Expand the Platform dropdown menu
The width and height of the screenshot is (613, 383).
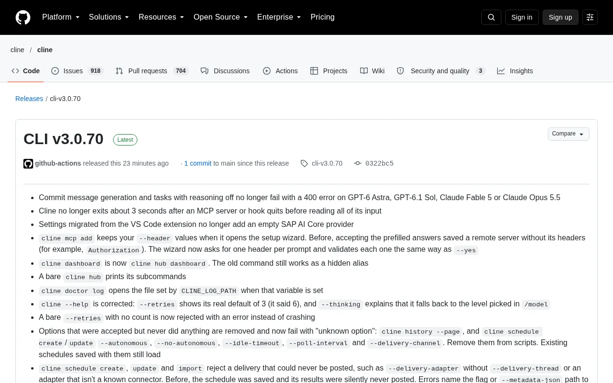pyautogui.click(x=61, y=17)
